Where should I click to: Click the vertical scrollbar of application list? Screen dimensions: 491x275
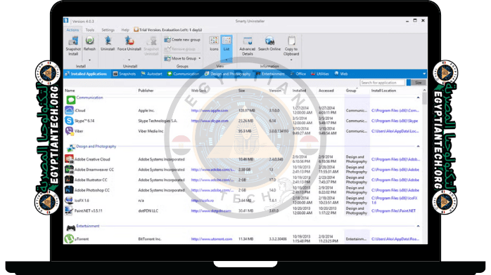[424, 166]
